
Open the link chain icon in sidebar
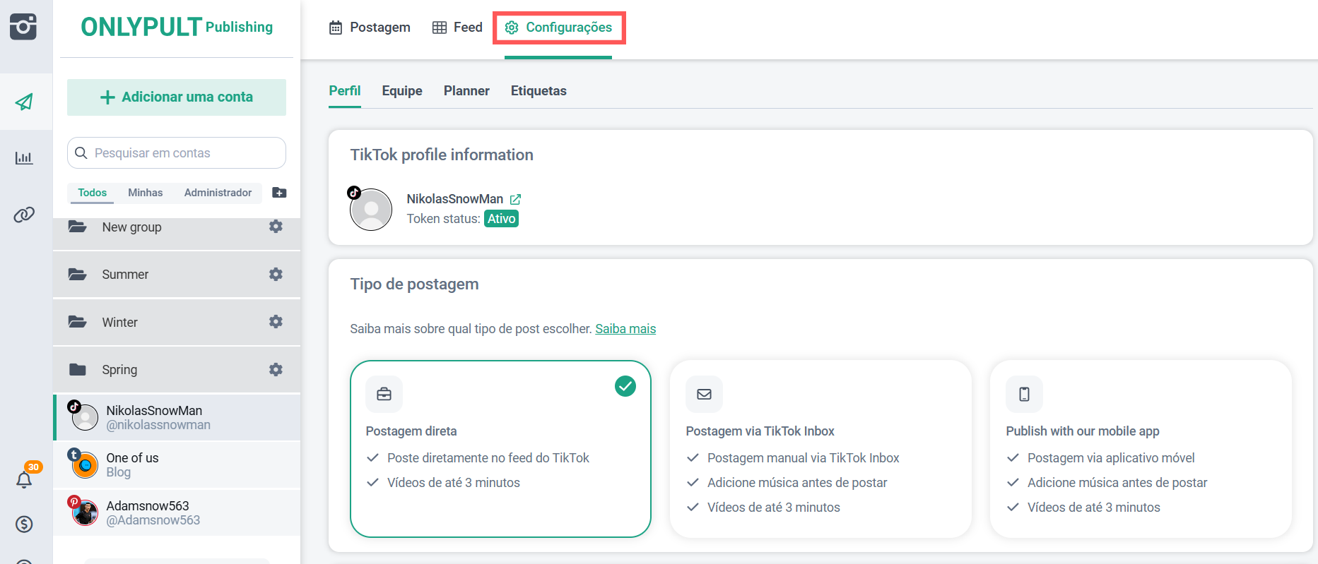pos(24,215)
